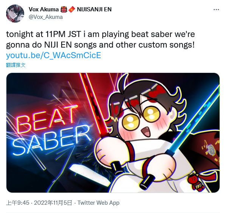Click the tweet text about beat saber
226x213 pixels.
[100, 39]
